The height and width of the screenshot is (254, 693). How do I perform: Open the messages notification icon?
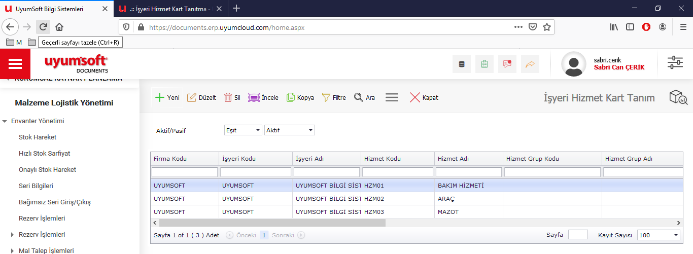(x=507, y=64)
